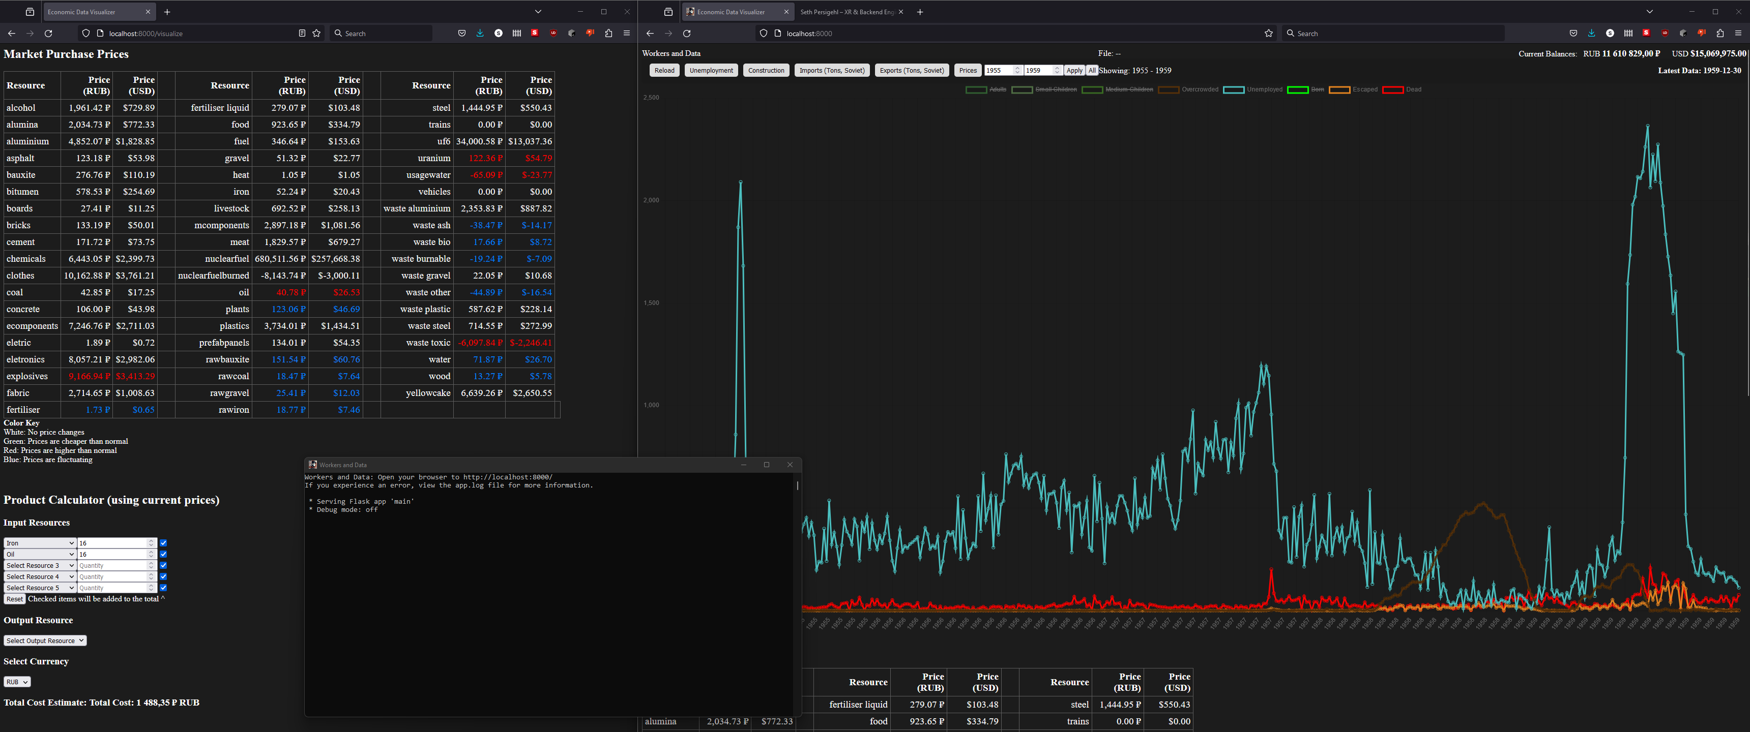Bookmark the visualize page with the star icon
This screenshot has height=732, width=1750.
316,33
